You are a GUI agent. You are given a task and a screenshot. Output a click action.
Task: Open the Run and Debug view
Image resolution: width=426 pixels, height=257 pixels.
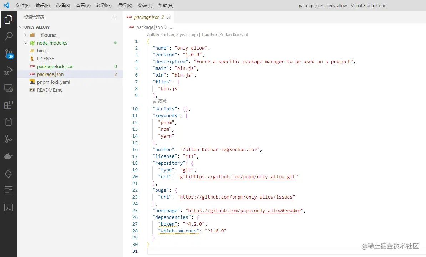point(9,71)
